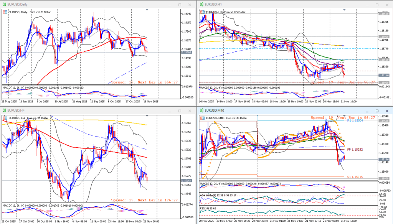The width and height of the screenshot is (393, 224).
Task: Toggle one-click trading panel on H1 chart
Action: pyautogui.click(x=201, y=12)
